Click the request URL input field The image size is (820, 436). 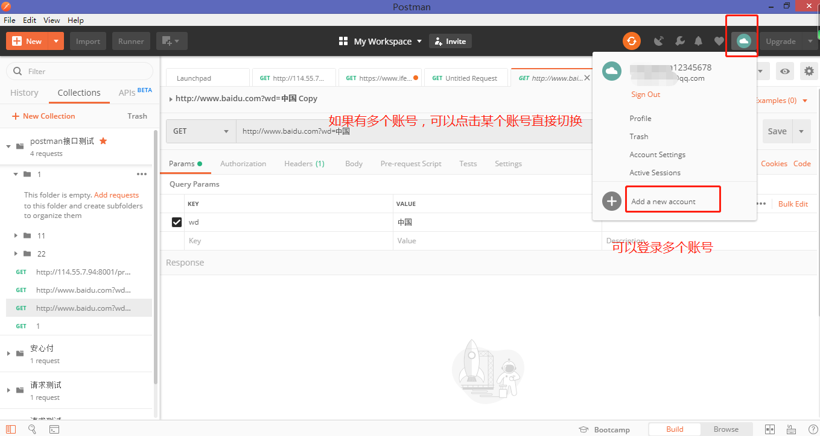point(414,131)
